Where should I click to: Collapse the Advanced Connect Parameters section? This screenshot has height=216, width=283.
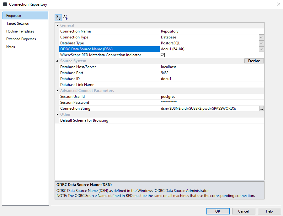coord(57,91)
